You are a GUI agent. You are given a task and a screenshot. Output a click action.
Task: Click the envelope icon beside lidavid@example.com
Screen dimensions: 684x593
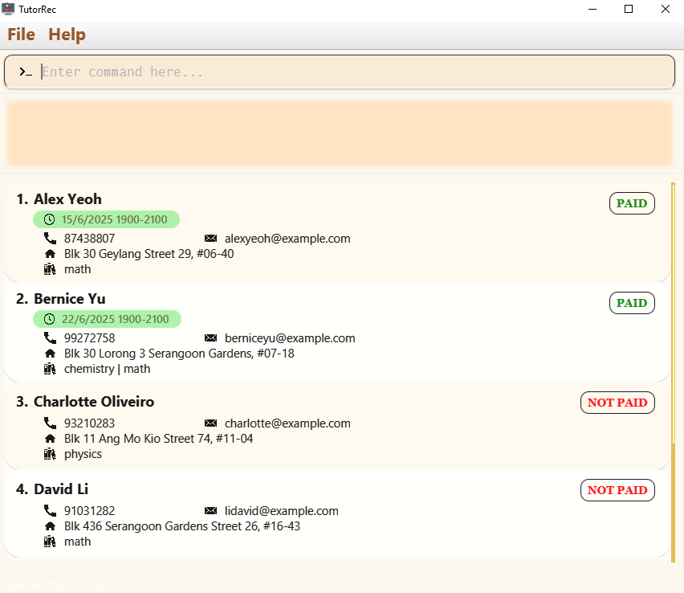coord(211,510)
